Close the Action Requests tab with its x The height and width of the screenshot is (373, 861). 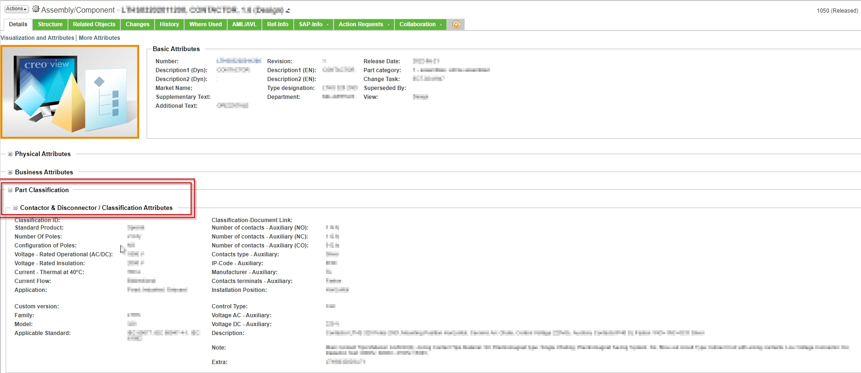pyautogui.click(x=388, y=25)
